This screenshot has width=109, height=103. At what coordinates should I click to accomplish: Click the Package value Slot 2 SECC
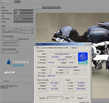pos(62,60)
